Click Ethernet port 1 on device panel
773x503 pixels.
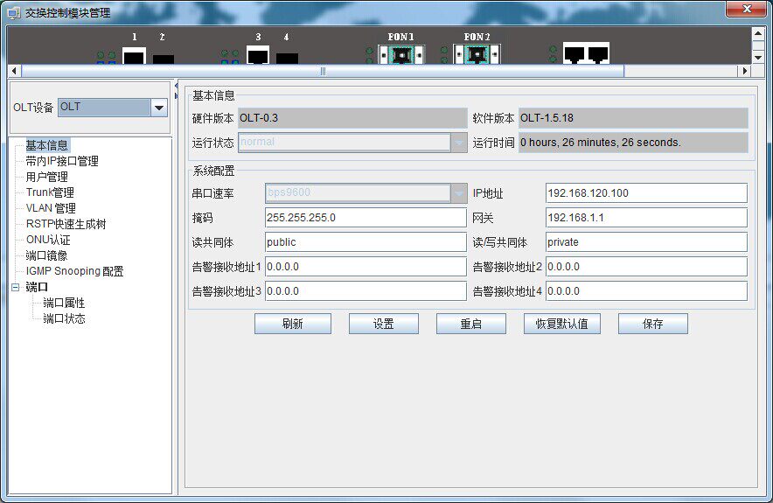coord(134,56)
